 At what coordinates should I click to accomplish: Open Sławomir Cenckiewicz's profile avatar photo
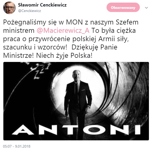tap(9, 8)
